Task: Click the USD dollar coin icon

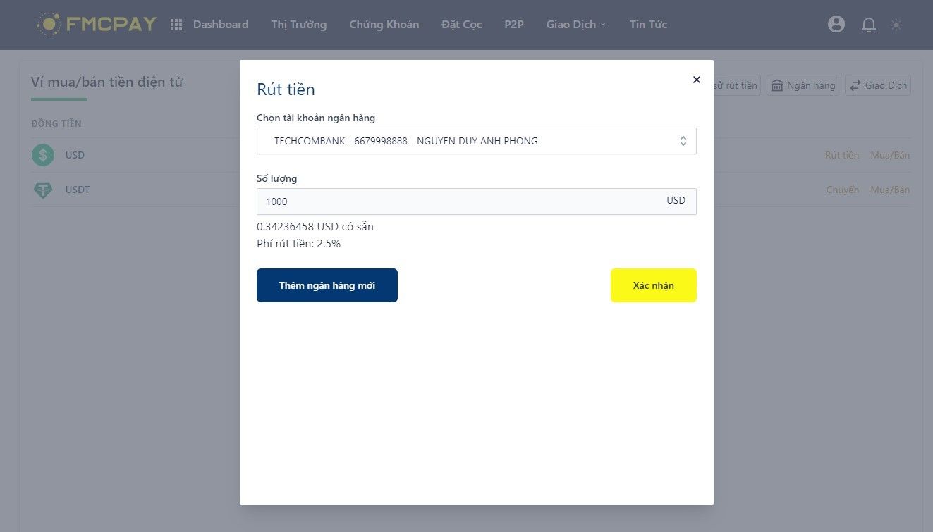Action: 43,155
